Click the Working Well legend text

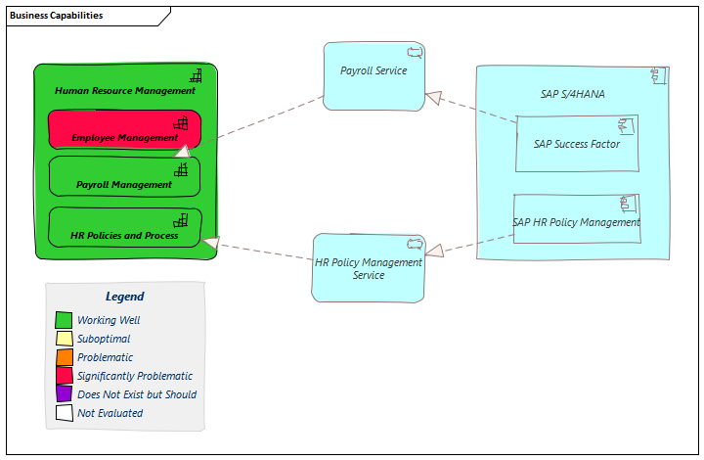click(x=109, y=320)
